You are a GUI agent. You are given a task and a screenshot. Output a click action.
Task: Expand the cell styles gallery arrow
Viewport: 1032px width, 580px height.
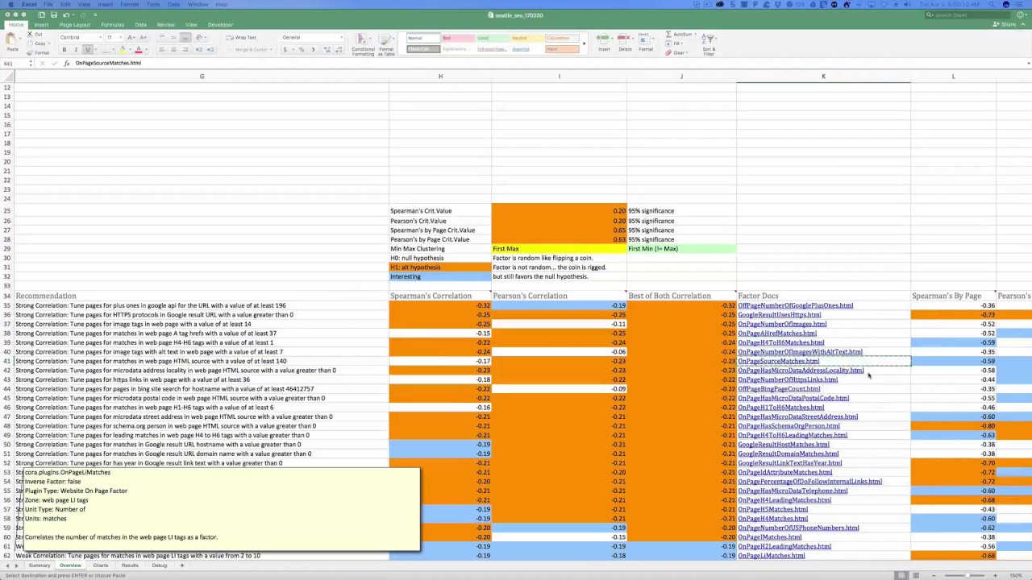pyautogui.click(x=585, y=44)
